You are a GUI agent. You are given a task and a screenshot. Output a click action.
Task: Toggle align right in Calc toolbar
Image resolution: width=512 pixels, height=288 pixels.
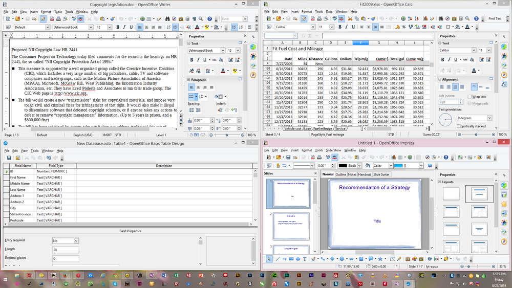(375, 27)
